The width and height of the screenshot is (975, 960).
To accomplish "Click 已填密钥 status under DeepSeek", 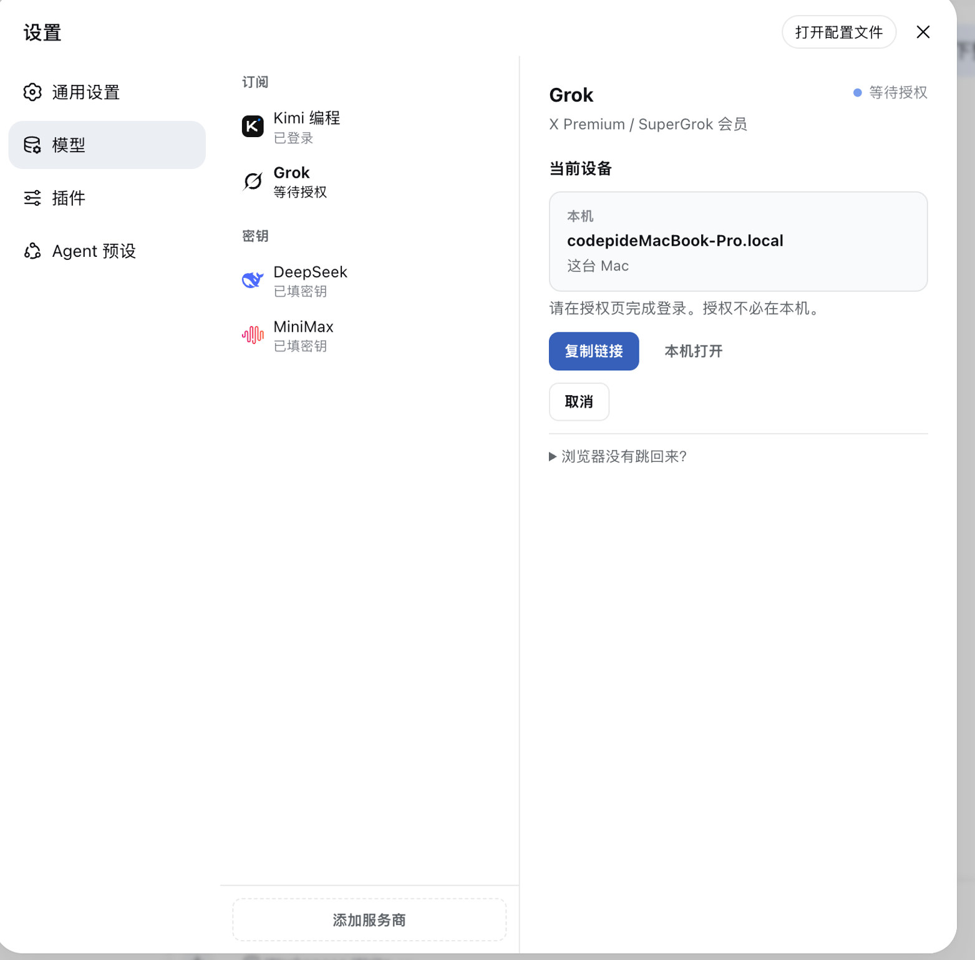I will pos(300,291).
